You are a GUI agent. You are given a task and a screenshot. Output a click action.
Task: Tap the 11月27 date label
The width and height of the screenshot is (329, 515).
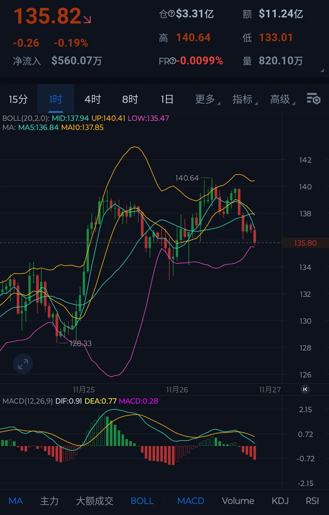pyautogui.click(x=270, y=390)
